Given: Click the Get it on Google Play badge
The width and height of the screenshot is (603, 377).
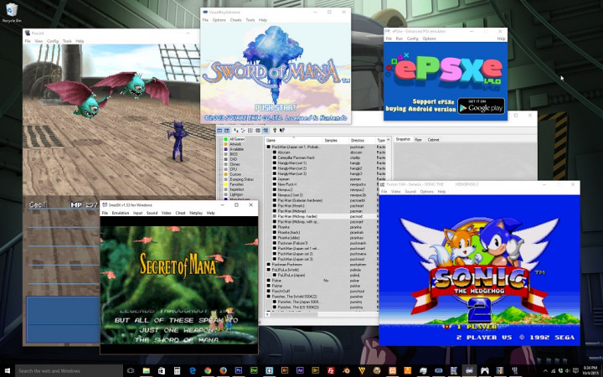Looking at the screenshot, I should (x=481, y=106).
